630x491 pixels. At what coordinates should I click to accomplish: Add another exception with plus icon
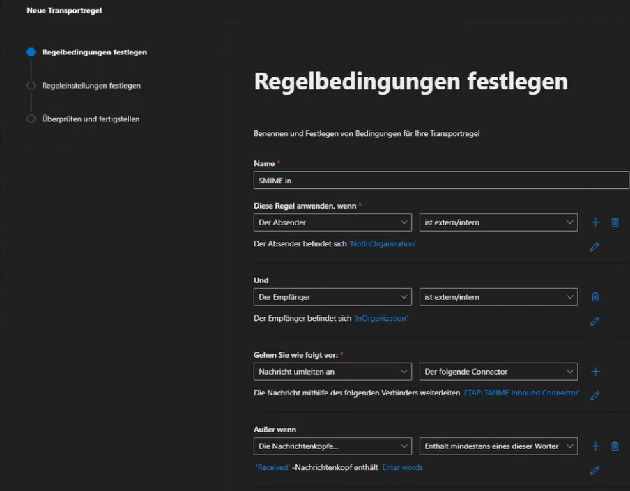point(595,446)
